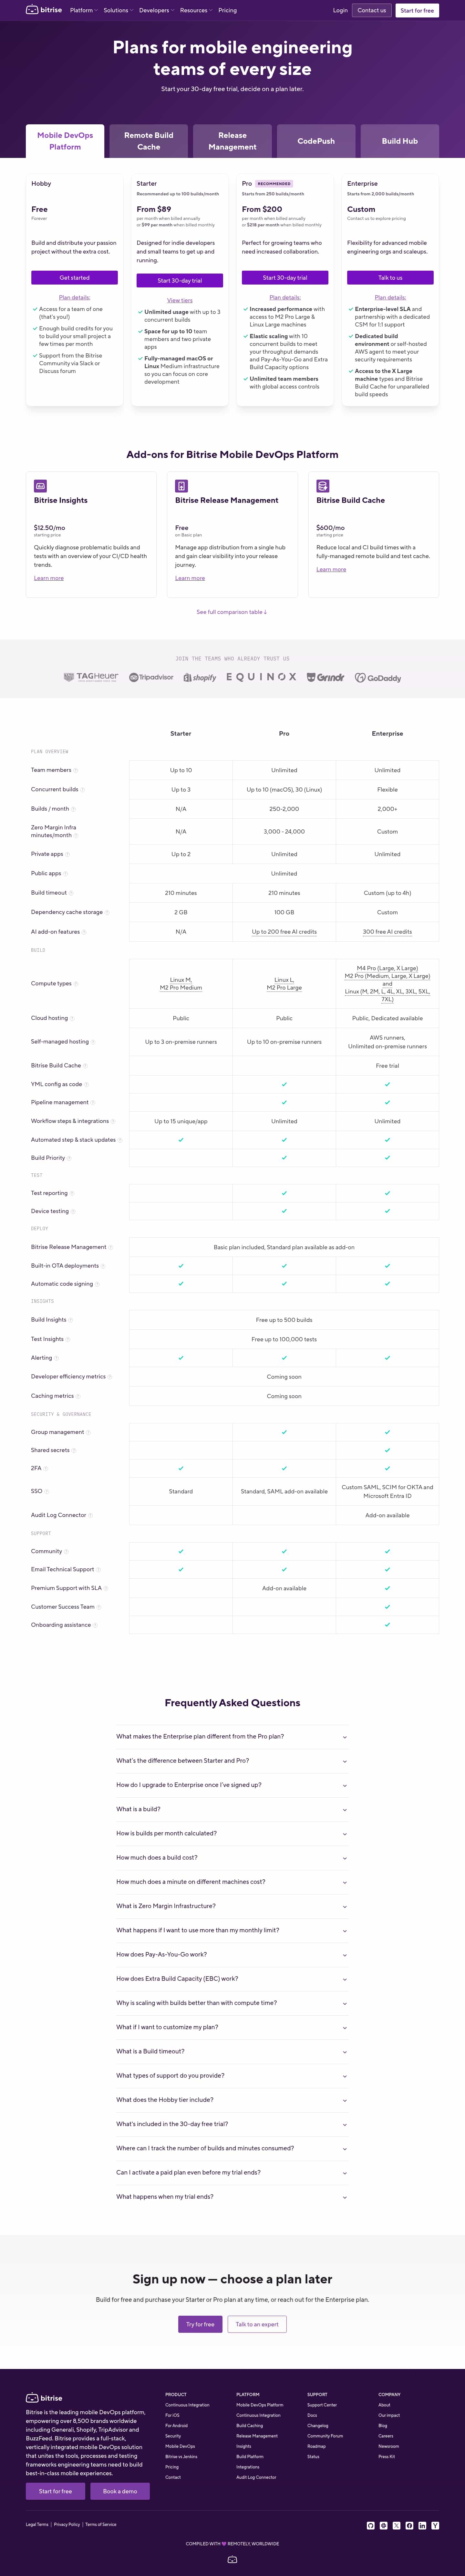465x2576 pixels.
Task: Switch to the Remote Build Cache tab
Action: tap(148, 141)
